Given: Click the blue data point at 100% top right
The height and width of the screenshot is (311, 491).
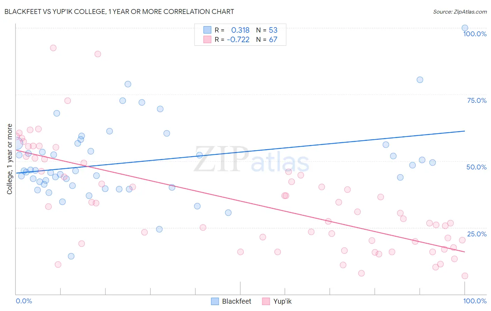Looking at the screenshot, I should click(465, 28).
